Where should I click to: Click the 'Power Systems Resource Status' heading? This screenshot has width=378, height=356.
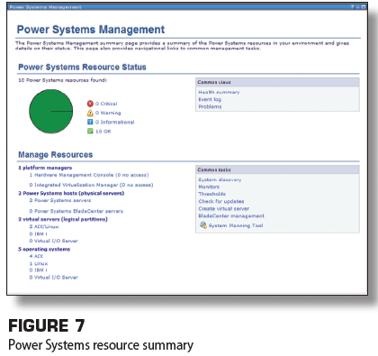click(82, 67)
